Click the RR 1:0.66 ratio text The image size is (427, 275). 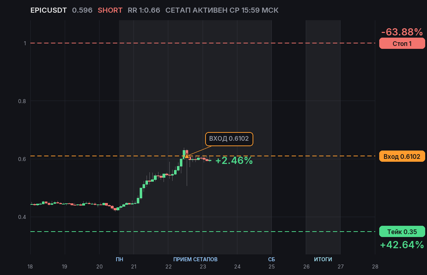pos(144,10)
